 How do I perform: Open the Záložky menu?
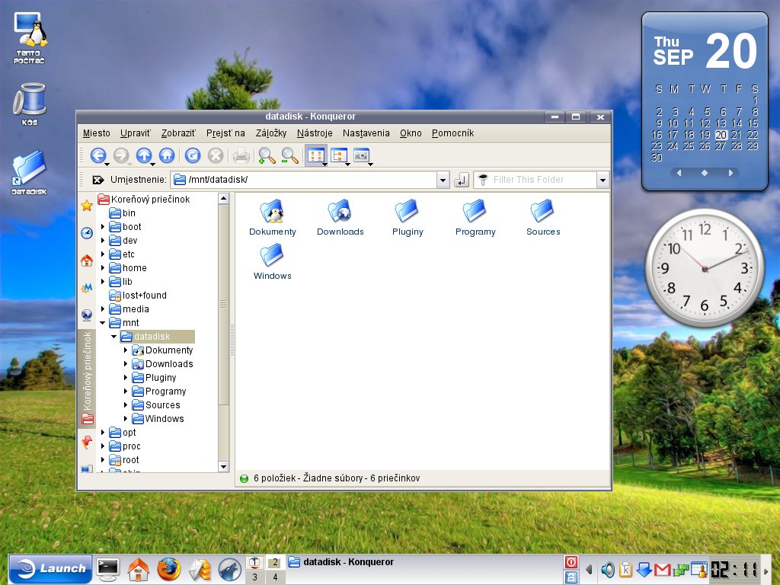click(271, 133)
